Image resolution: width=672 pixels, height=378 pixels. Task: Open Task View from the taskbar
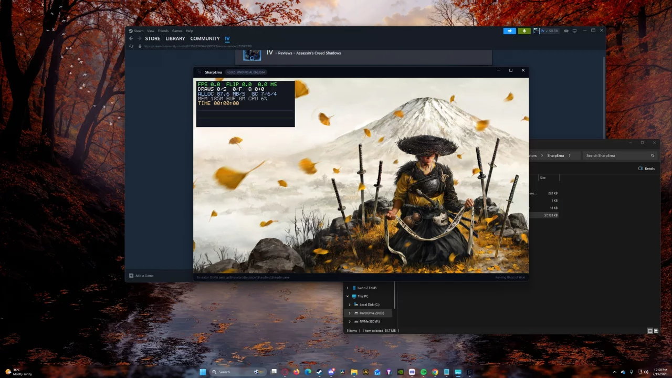point(274,372)
